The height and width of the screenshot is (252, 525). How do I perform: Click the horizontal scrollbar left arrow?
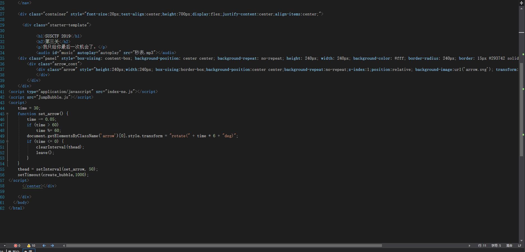coord(64,246)
